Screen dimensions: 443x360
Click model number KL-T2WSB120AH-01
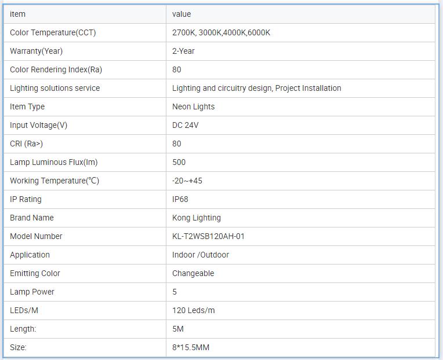[208, 236]
